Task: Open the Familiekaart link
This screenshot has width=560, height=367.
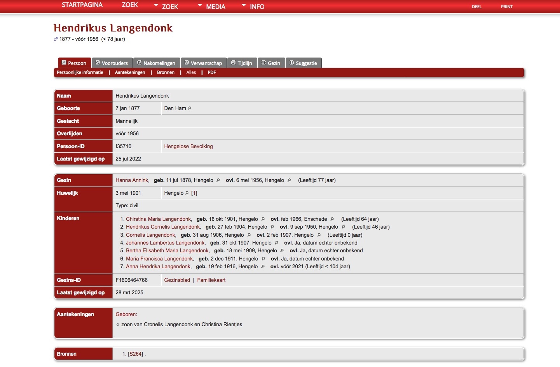Action: pyautogui.click(x=211, y=280)
